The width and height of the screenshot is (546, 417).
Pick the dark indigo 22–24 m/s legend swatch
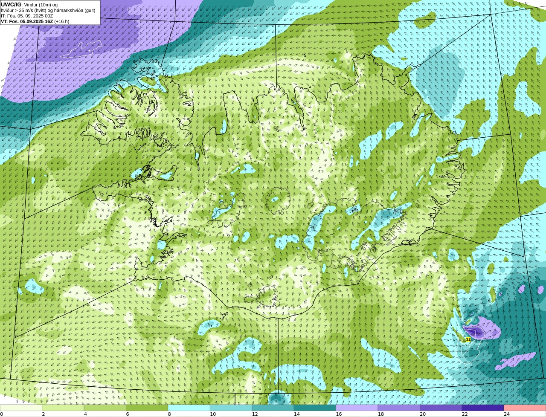click(x=483, y=408)
